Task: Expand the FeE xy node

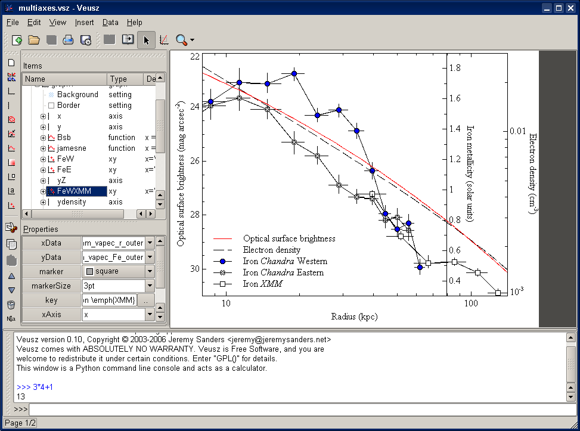Action: point(44,170)
